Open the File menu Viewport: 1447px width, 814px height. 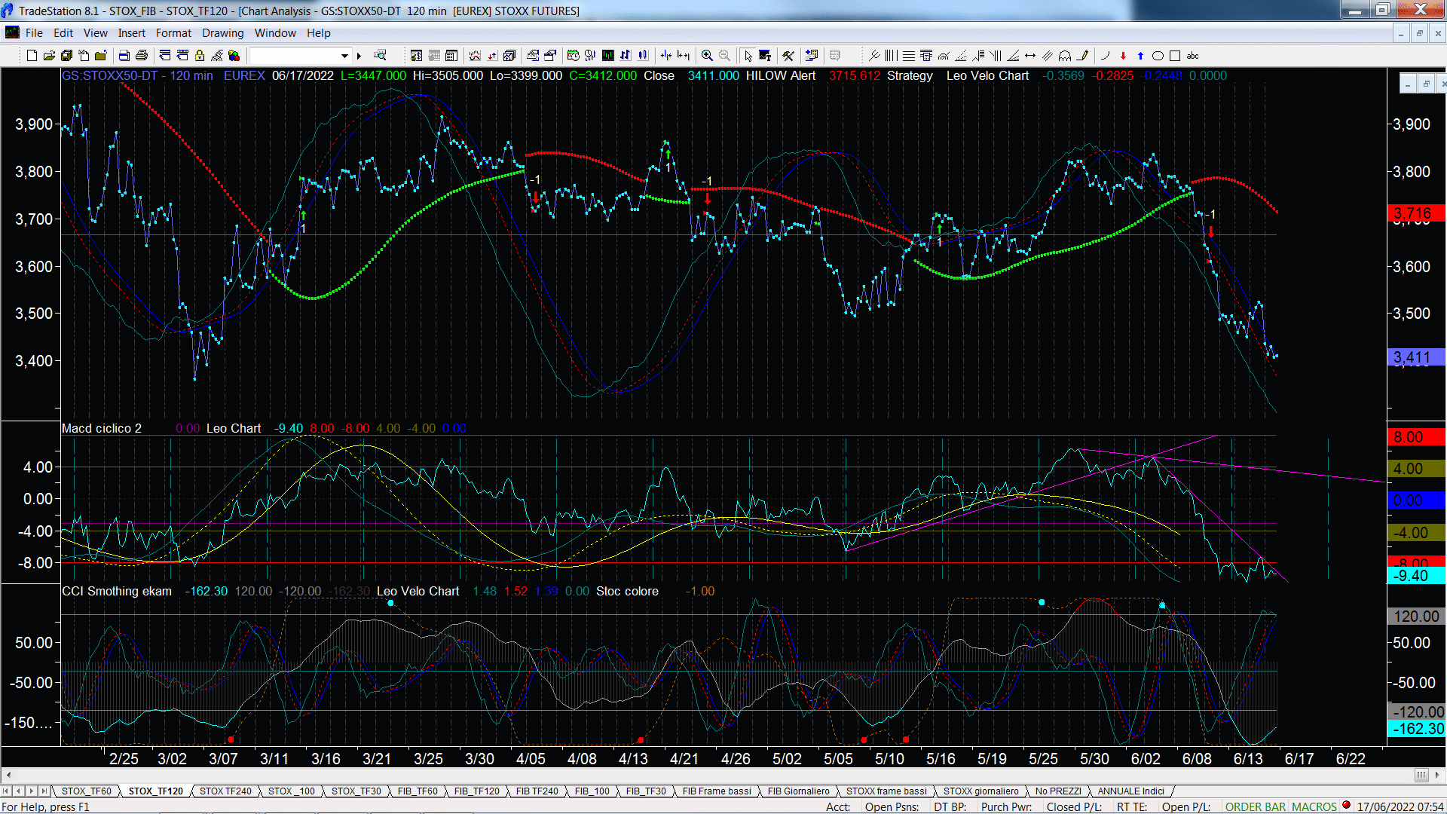(x=34, y=33)
